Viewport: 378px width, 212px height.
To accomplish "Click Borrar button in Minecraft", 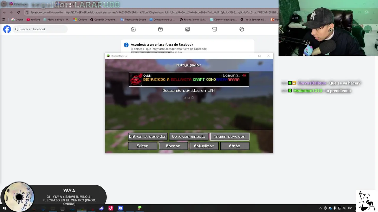I will (x=173, y=146).
